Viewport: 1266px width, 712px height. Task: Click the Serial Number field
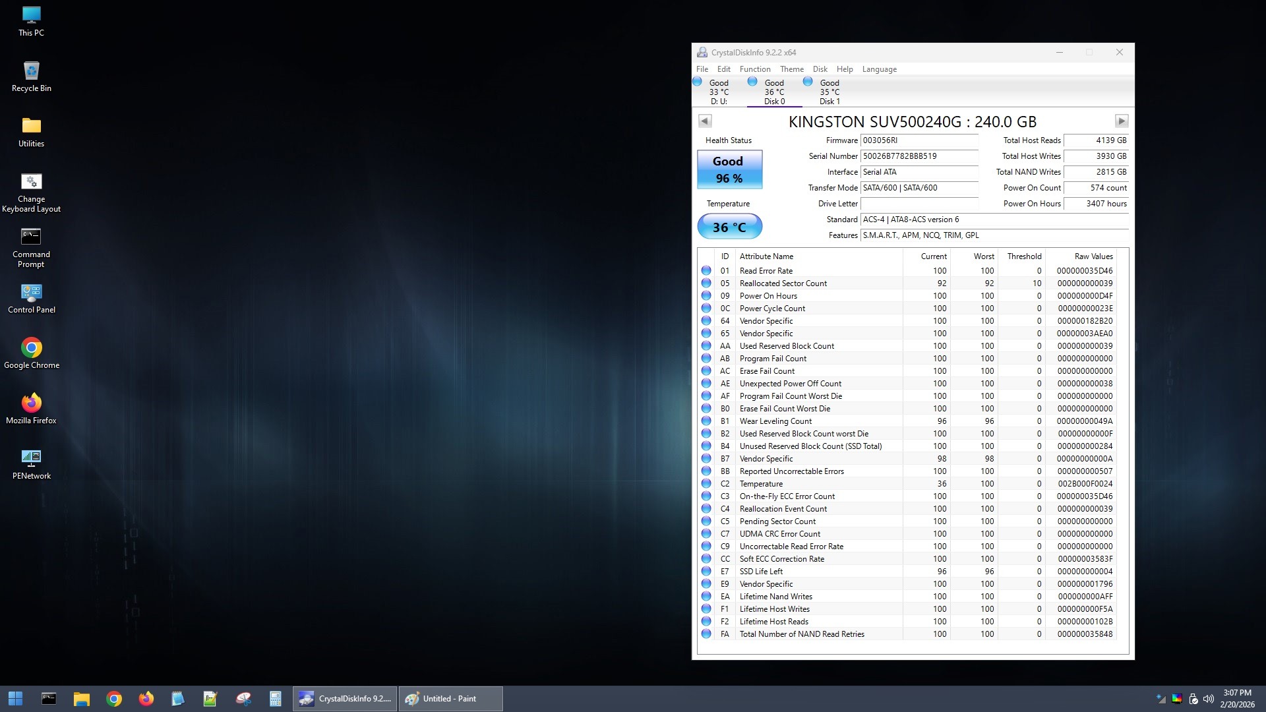coord(919,156)
